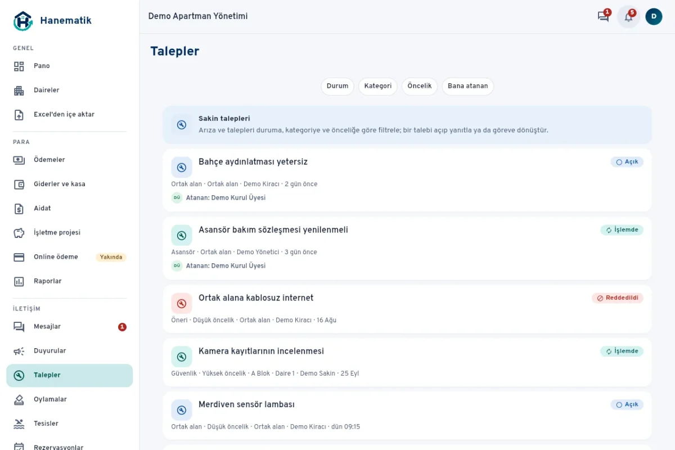675x450 pixels.
Task: Click the Yakında badge beside Online ödeme
Action: (111, 258)
